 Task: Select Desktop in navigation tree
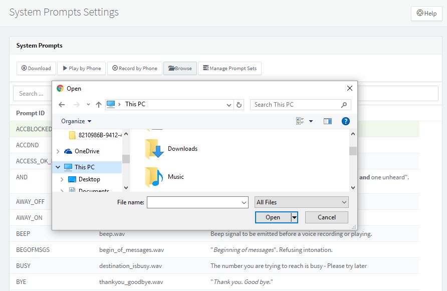click(84, 179)
